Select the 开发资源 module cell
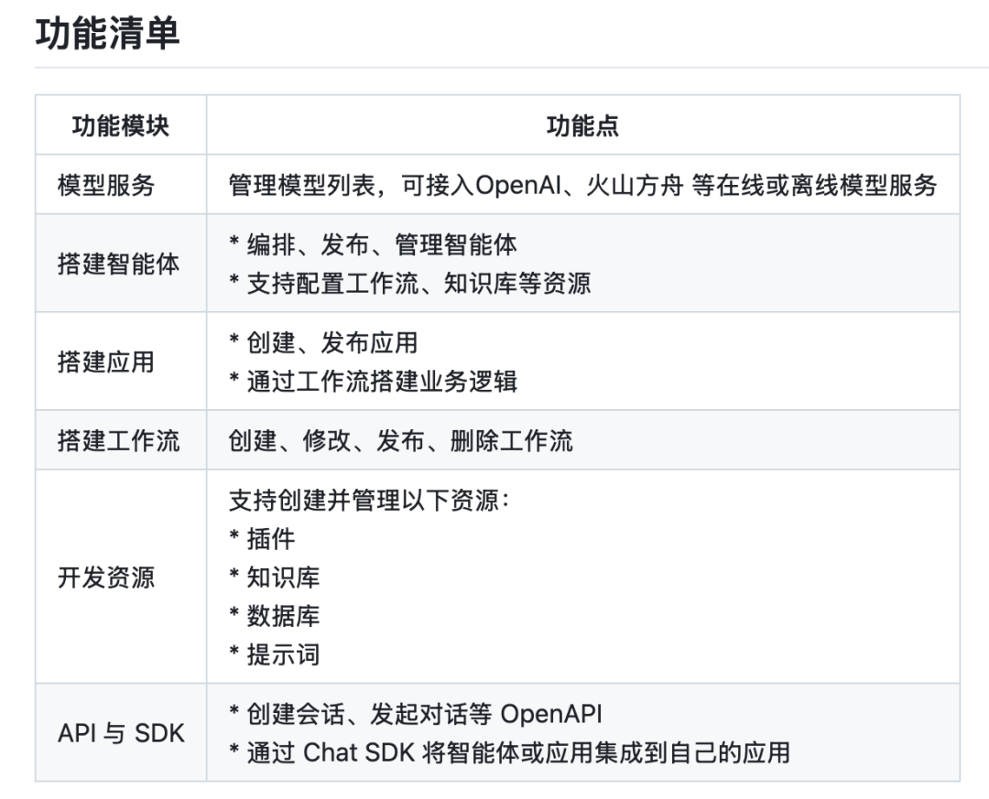The width and height of the screenshot is (989, 799). click(106, 578)
